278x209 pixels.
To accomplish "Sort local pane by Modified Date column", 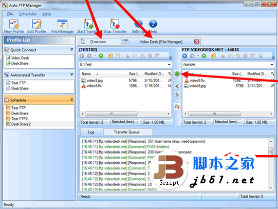I will pyautogui.click(x=155, y=73).
